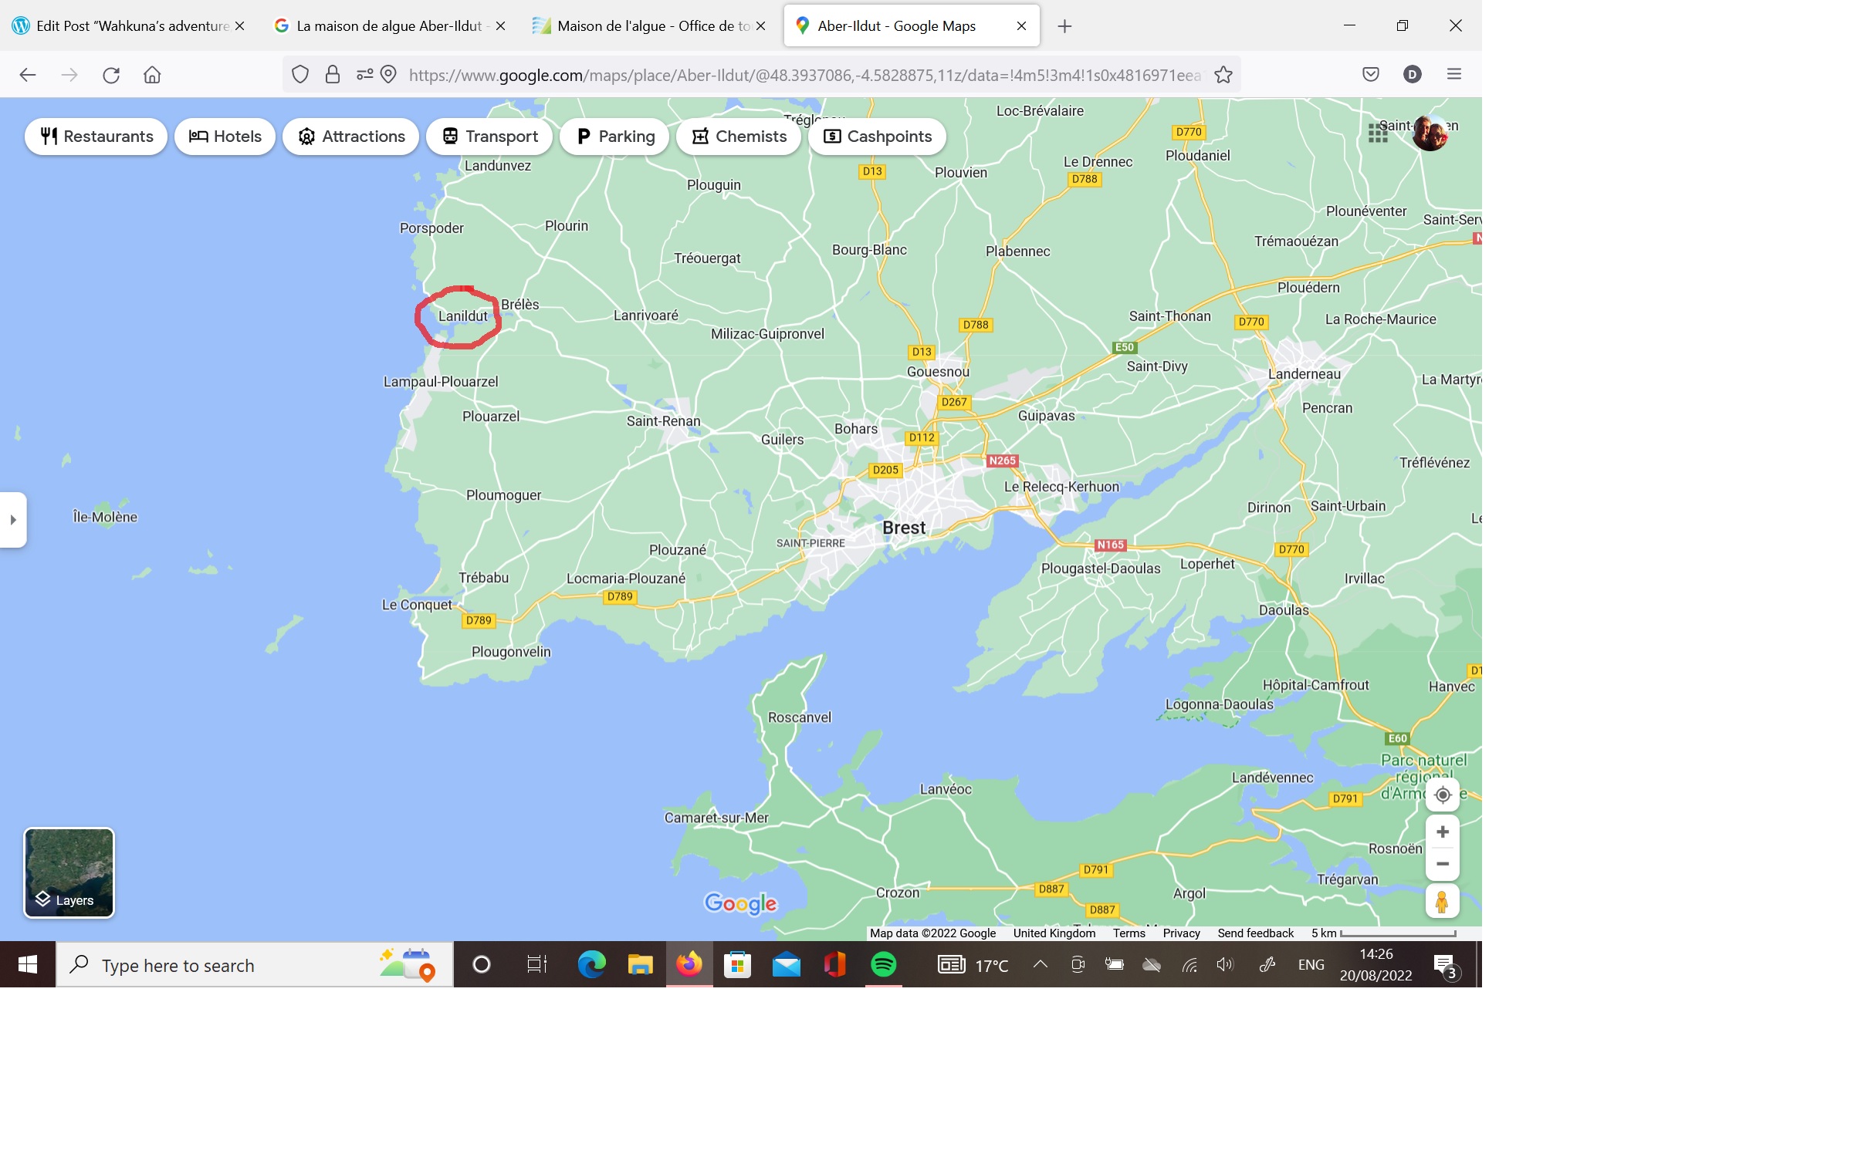Click the Street View pegman icon

[x=1441, y=902]
